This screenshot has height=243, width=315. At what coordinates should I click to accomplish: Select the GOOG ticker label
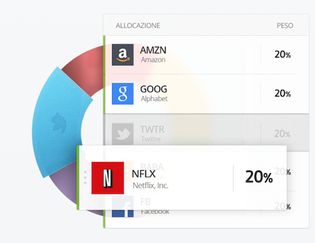coord(154,89)
